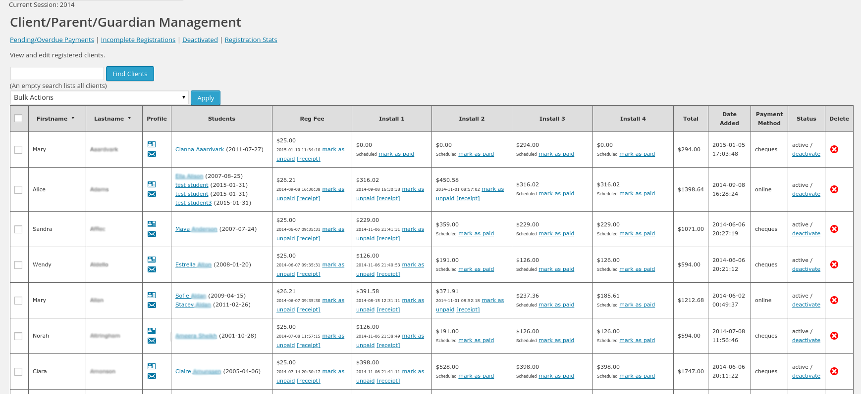Deactivate Norah's account link
The width and height of the screenshot is (861, 394).
pos(806,340)
